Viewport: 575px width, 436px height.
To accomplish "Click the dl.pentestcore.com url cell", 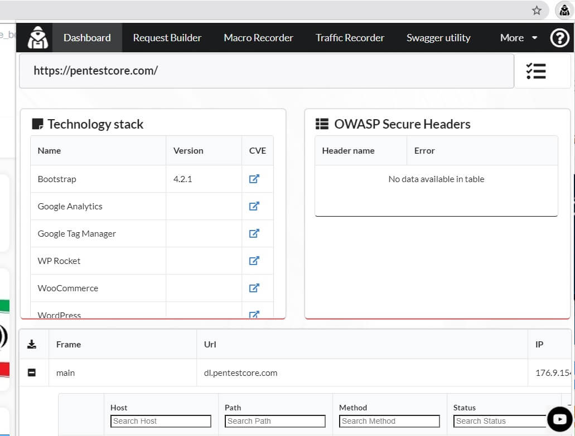I will [x=362, y=373].
